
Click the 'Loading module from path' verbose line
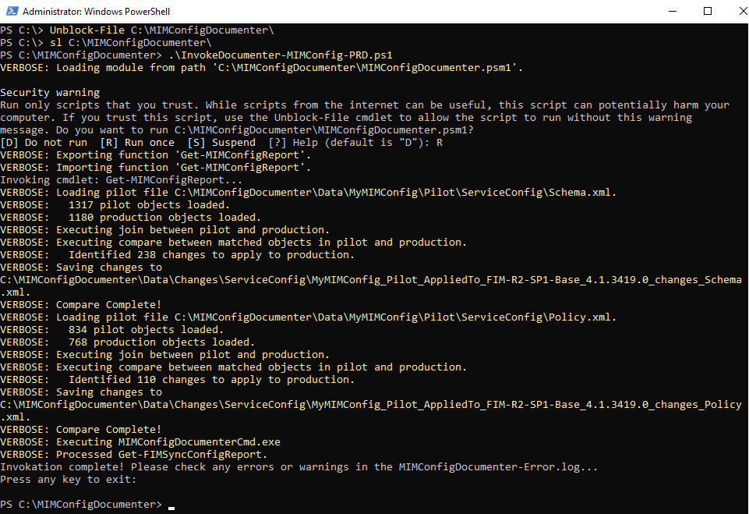pos(261,67)
